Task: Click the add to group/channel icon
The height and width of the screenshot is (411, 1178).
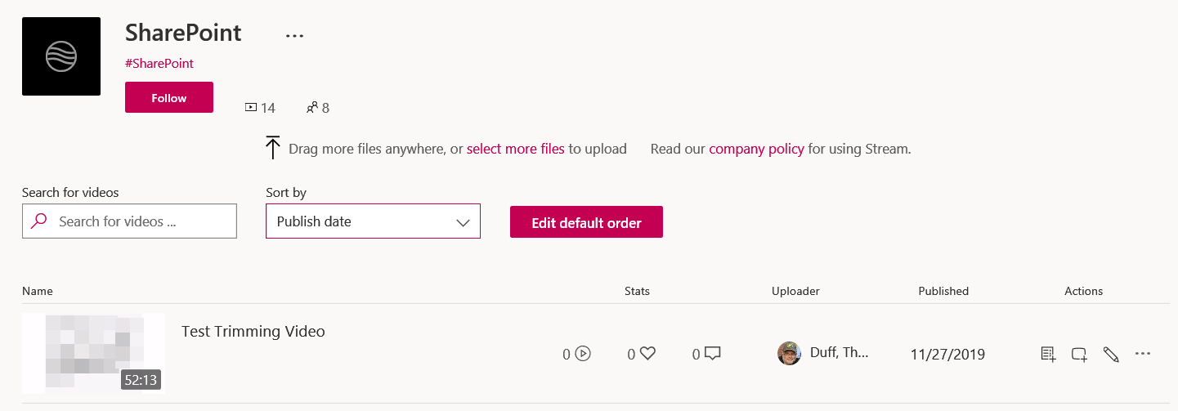Action: click(1079, 354)
